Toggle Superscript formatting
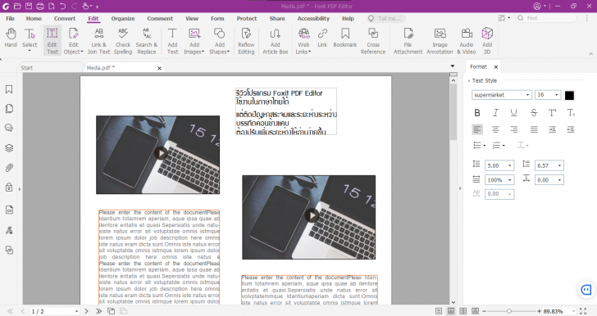This screenshot has width=597, height=316. click(552, 112)
